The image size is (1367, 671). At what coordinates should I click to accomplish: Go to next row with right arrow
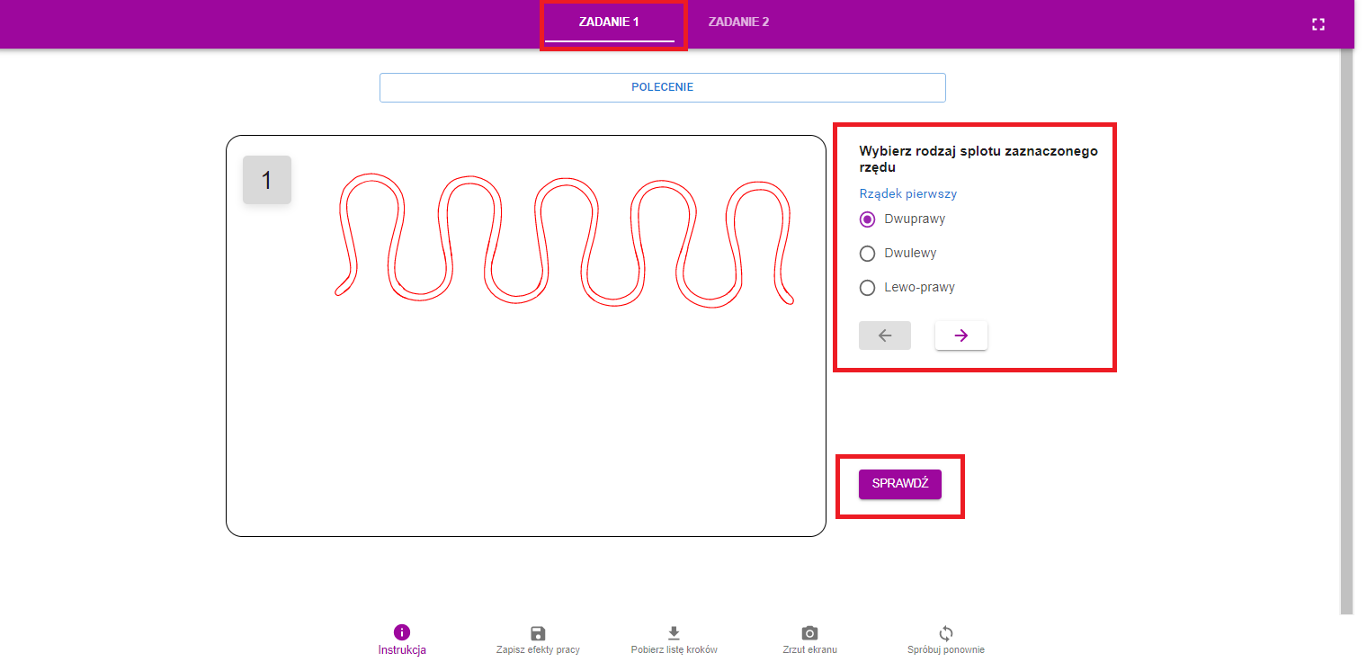click(960, 335)
